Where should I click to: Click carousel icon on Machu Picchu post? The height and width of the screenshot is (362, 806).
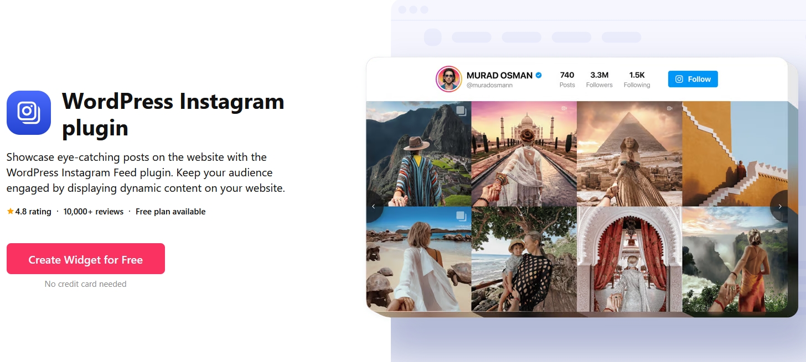tap(461, 111)
